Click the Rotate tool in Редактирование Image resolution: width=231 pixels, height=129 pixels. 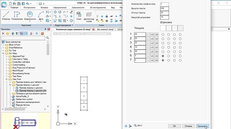pyautogui.click(x=60, y=12)
